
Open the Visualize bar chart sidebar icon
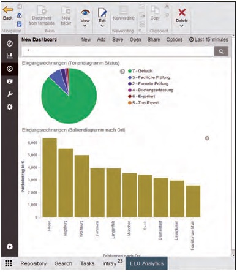click(10, 56)
